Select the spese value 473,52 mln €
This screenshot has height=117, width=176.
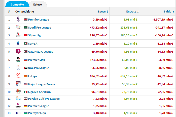98,28
